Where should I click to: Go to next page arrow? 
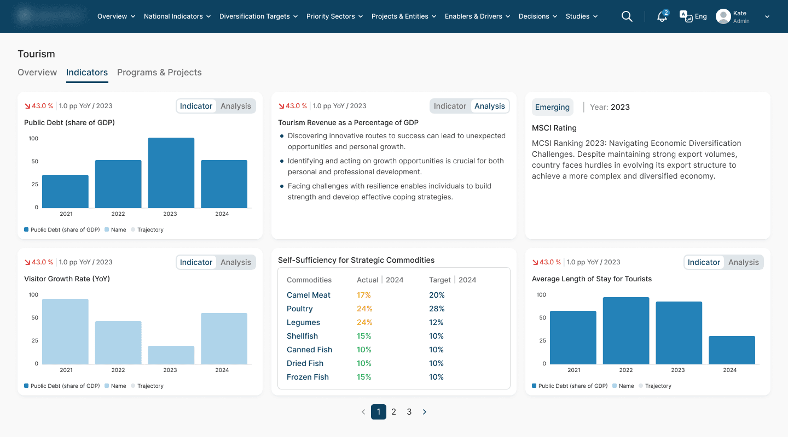point(425,412)
